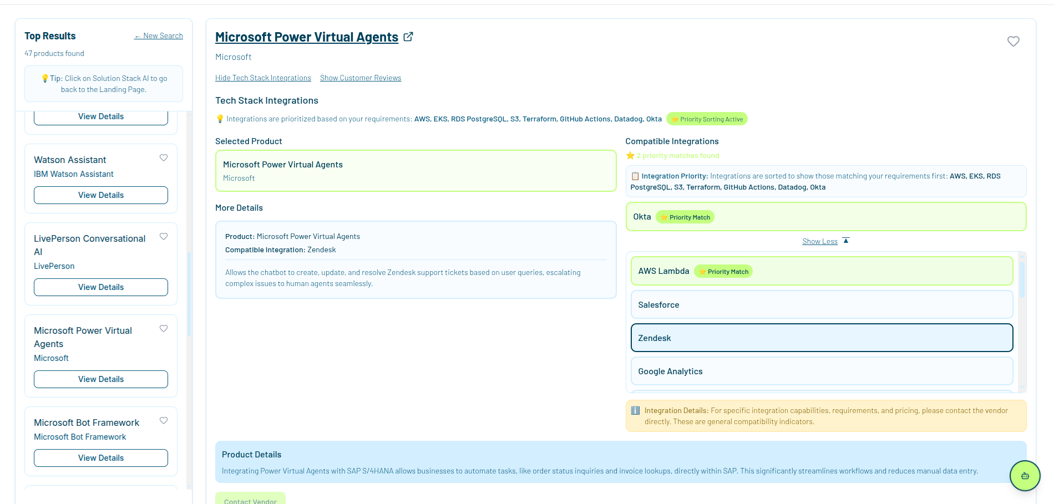Open the chatbot assistant floating icon

[x=1025, y=476]
